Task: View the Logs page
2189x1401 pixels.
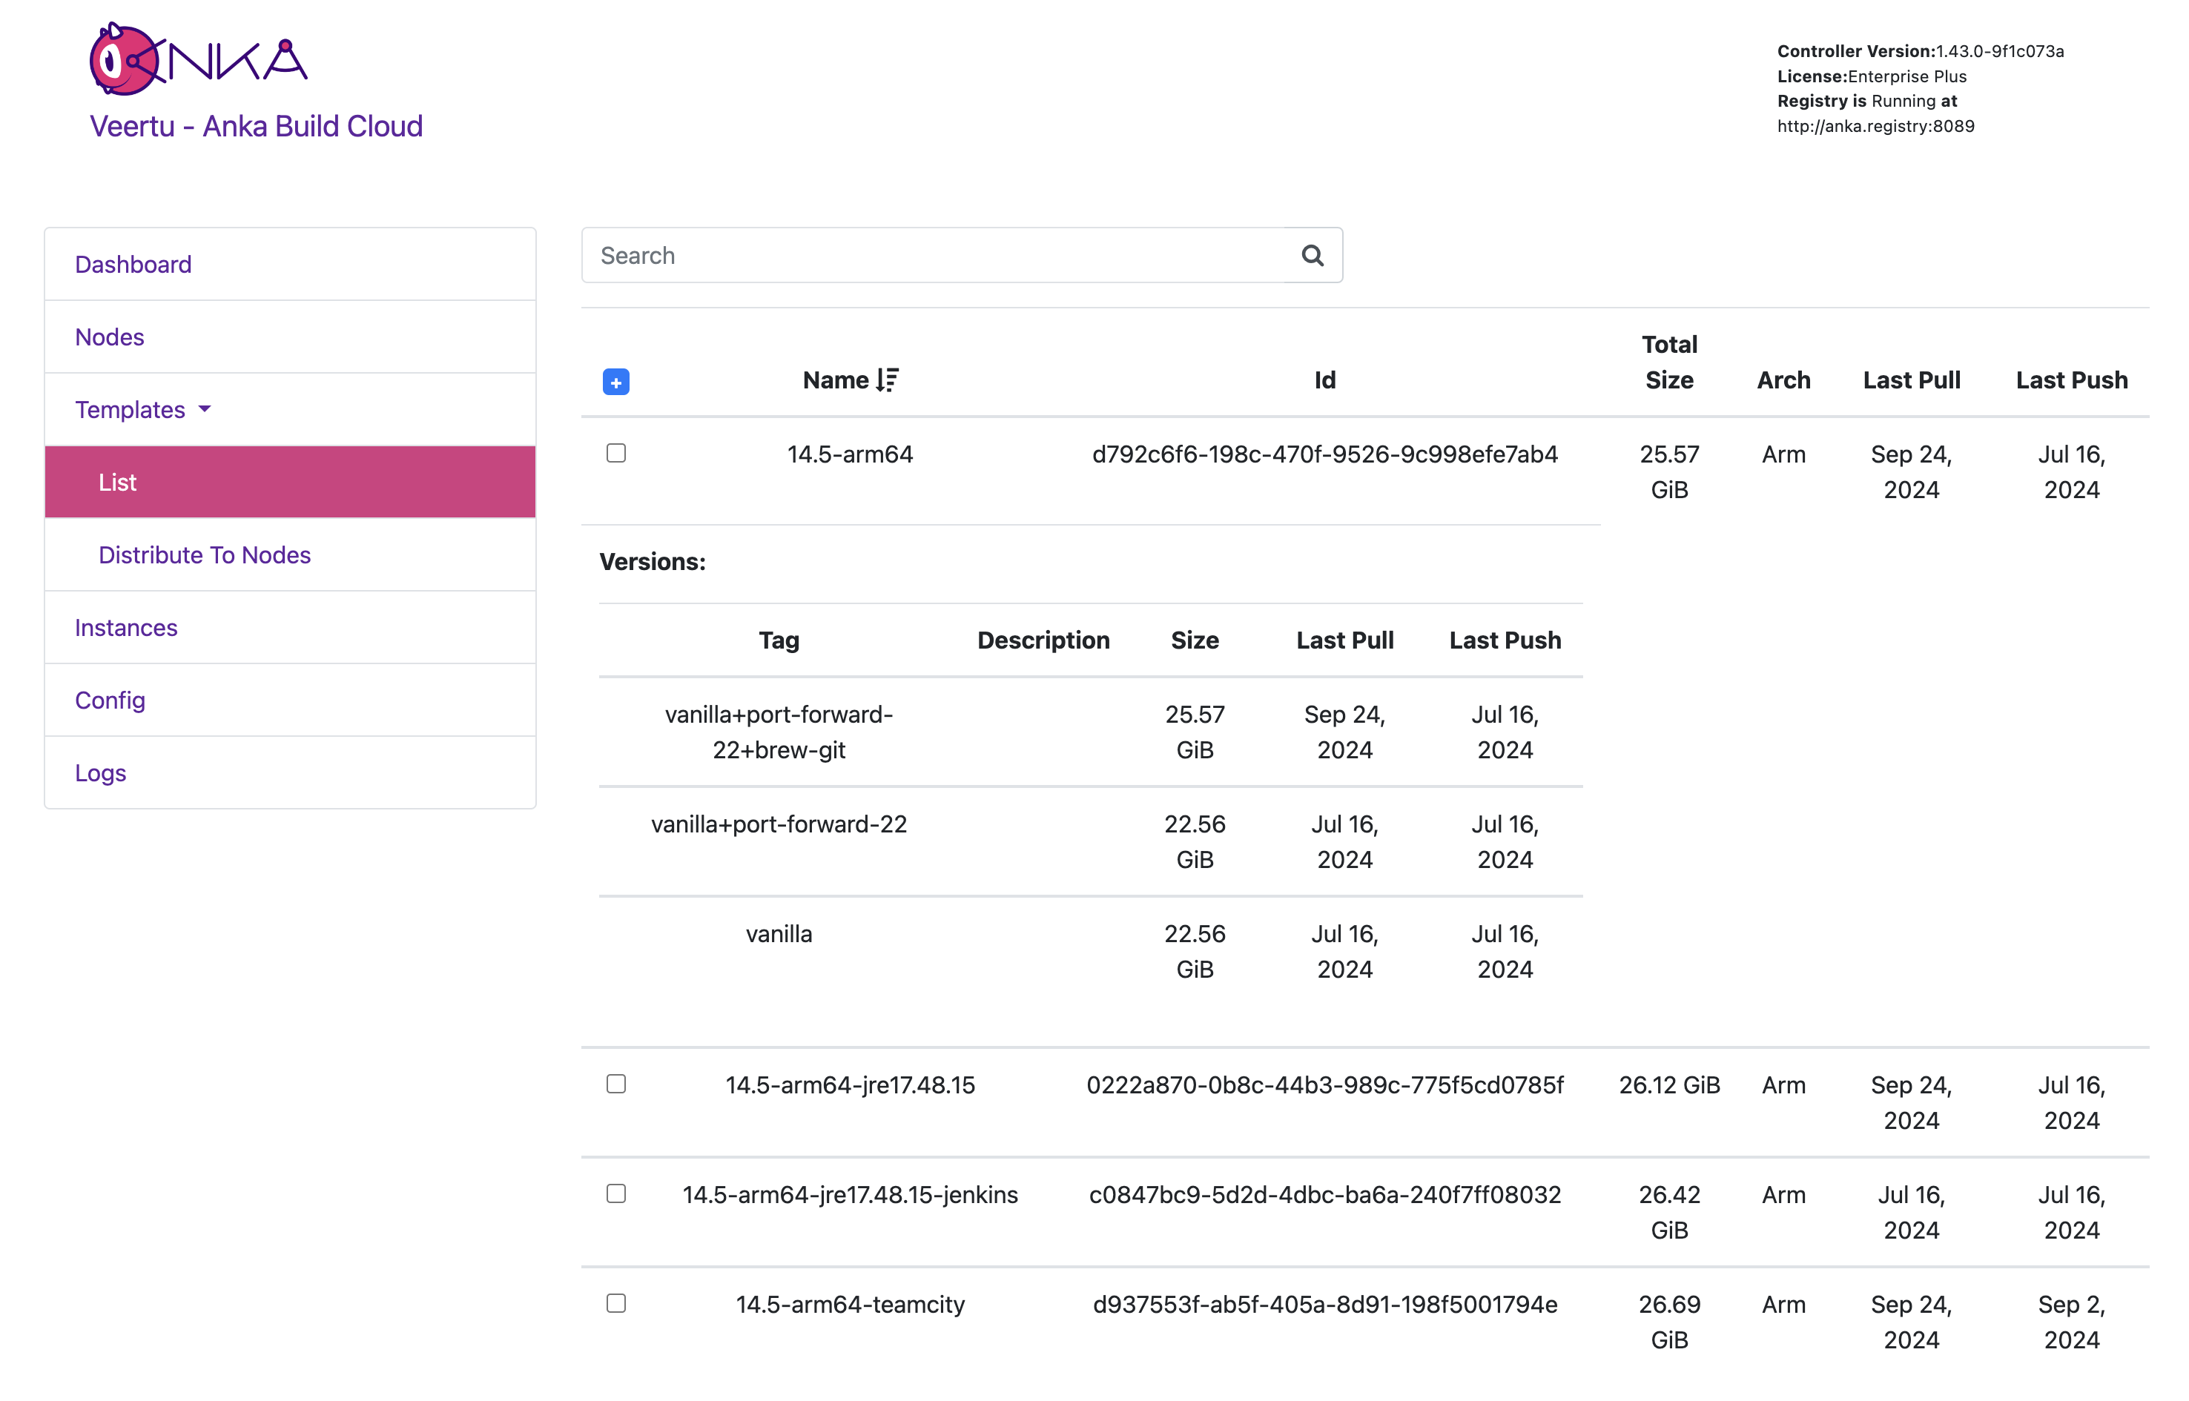Action: coord(100,772)
